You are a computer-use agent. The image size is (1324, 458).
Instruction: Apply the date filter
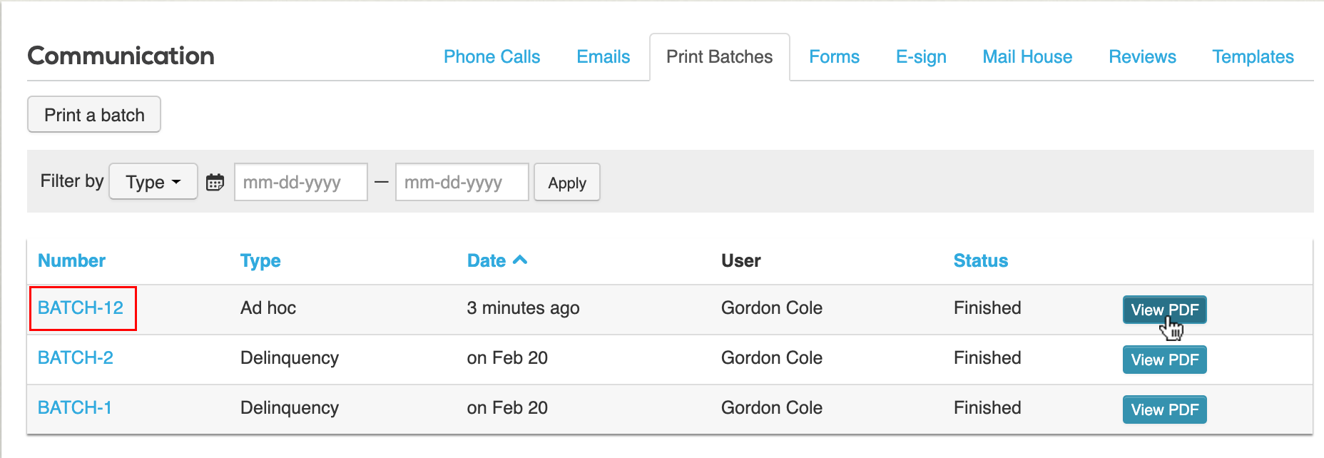566,183
